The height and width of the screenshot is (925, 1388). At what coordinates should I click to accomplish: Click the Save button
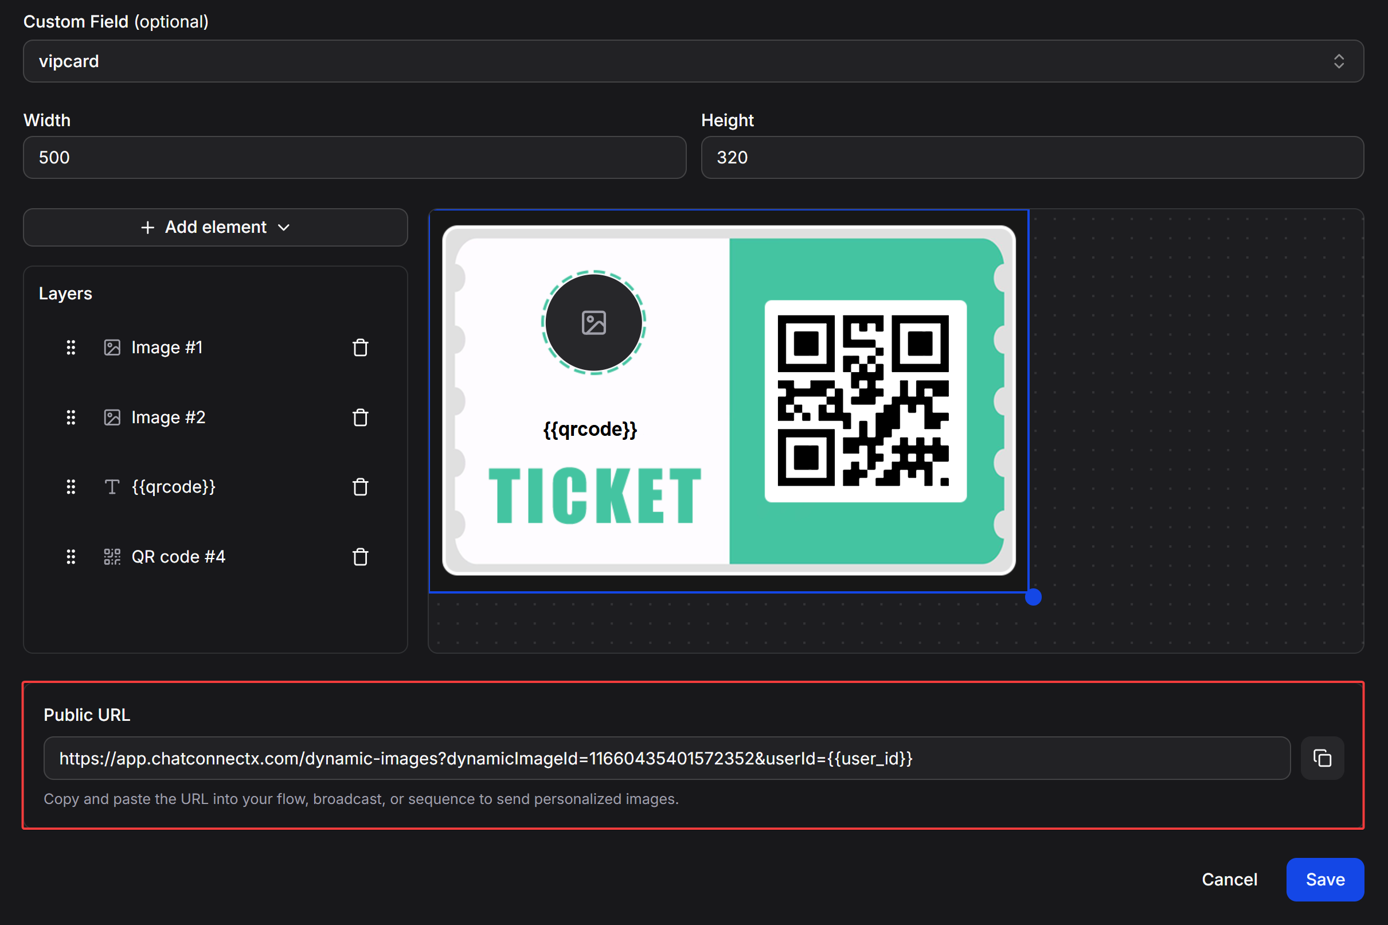1325,880
